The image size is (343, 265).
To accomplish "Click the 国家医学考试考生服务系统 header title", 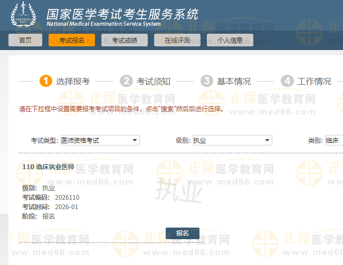I will coord(122,14).
